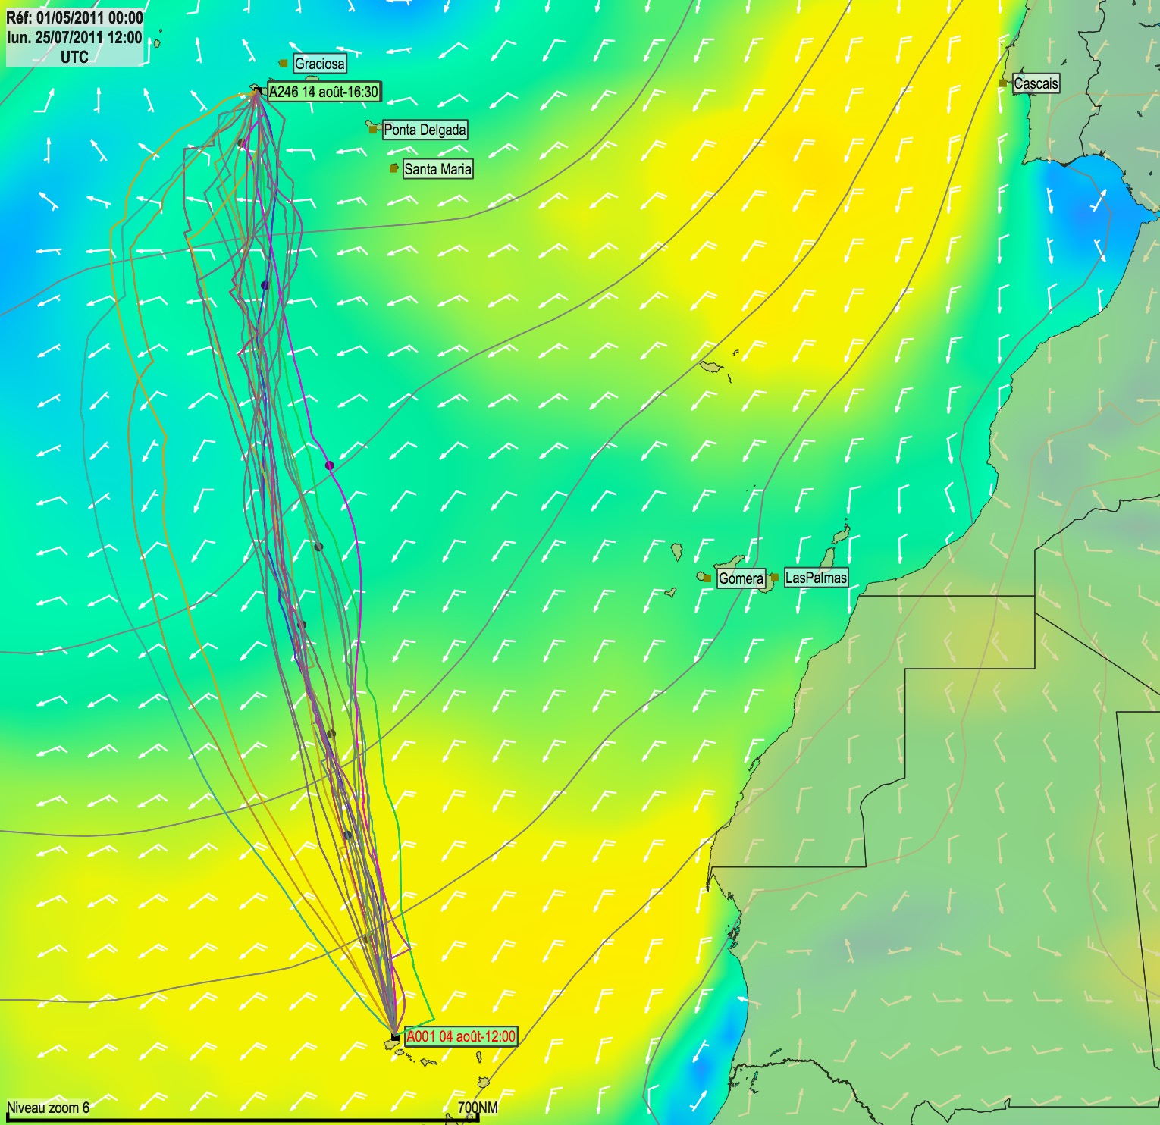The width and height of the screenshot is (1160, 1125).
Task: Select the Gomera label
Action: (741, 578)
